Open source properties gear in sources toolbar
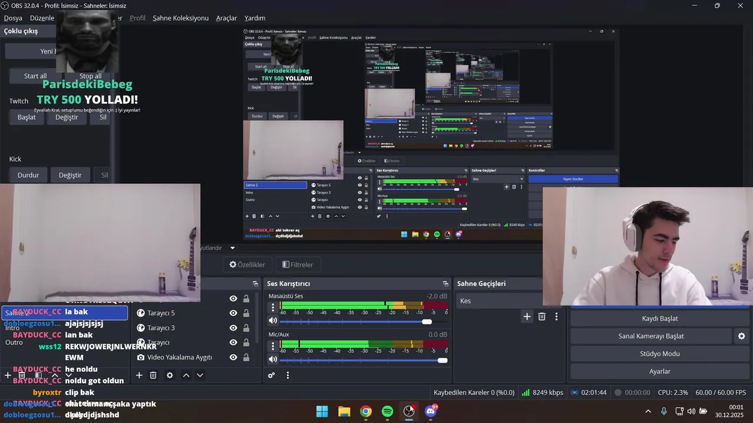Viewport: 753px width, 423px height. click(169, 375)
